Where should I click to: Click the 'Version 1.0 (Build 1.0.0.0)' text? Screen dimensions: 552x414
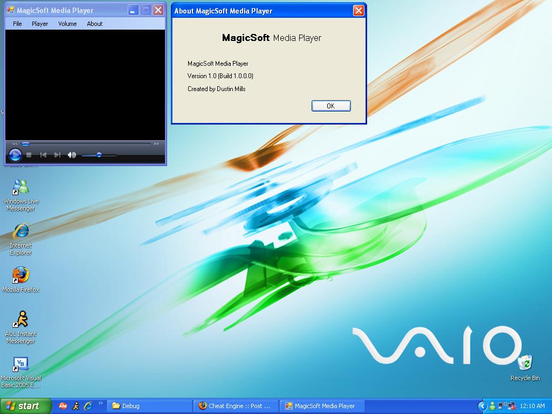(220, 75)
